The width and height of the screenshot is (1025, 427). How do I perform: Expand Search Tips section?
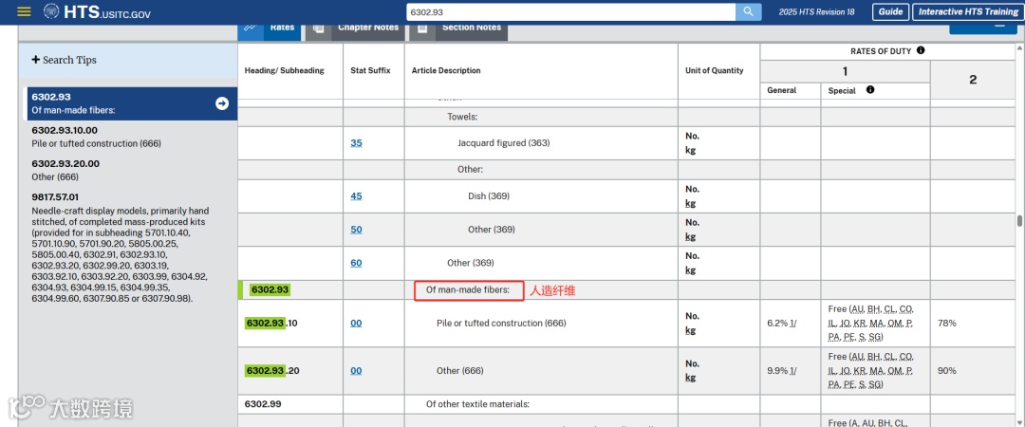coord(65,60)
